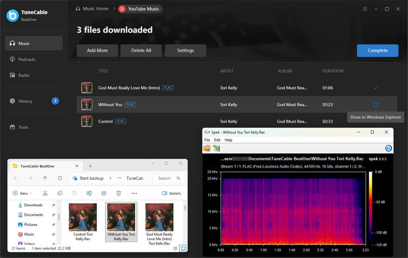The height and width of the screenshot is (258, 408).
Task: Click the Explorer Back arrow
Action: 16,178
